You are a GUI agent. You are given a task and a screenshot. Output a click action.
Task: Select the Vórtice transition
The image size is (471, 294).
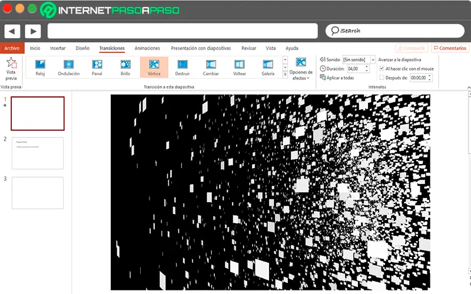154,68
